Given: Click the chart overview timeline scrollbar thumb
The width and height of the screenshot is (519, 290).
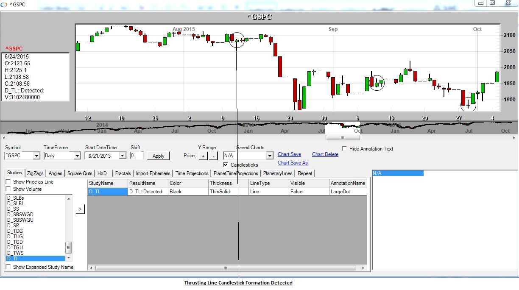Looking at the screenshot, I should coord(342,138).
